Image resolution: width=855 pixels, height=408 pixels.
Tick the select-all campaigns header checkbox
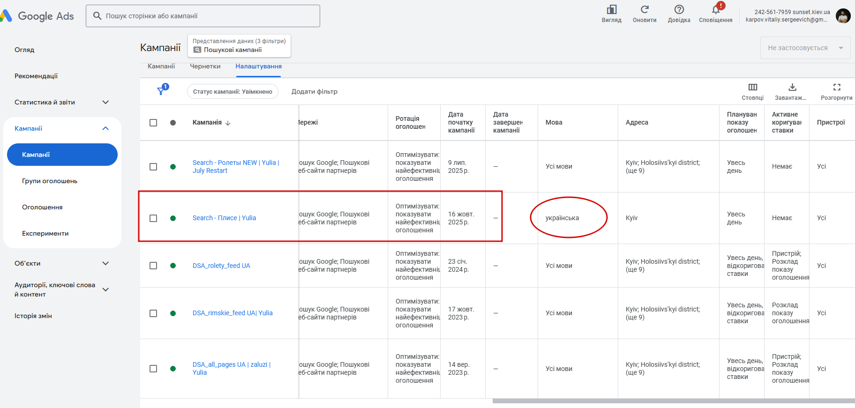153,123
